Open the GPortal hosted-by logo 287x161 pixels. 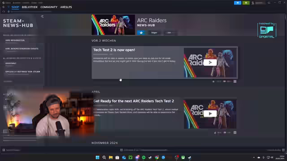267,30
